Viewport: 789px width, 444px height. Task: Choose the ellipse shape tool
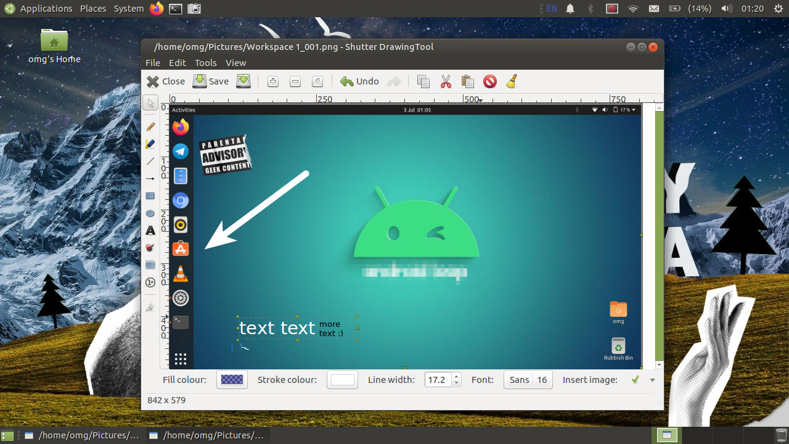click(150, 213)
